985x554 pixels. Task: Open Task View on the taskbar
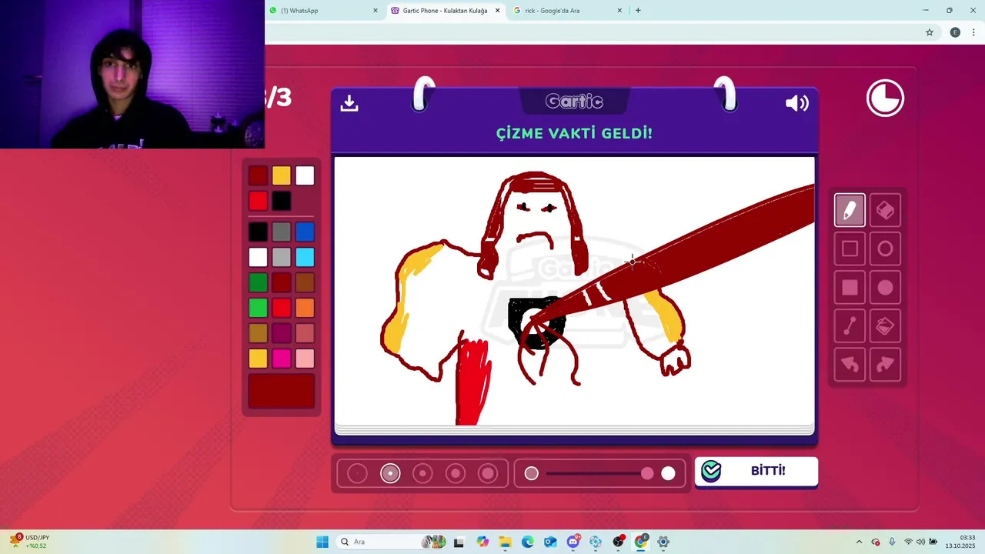[459, 542]
